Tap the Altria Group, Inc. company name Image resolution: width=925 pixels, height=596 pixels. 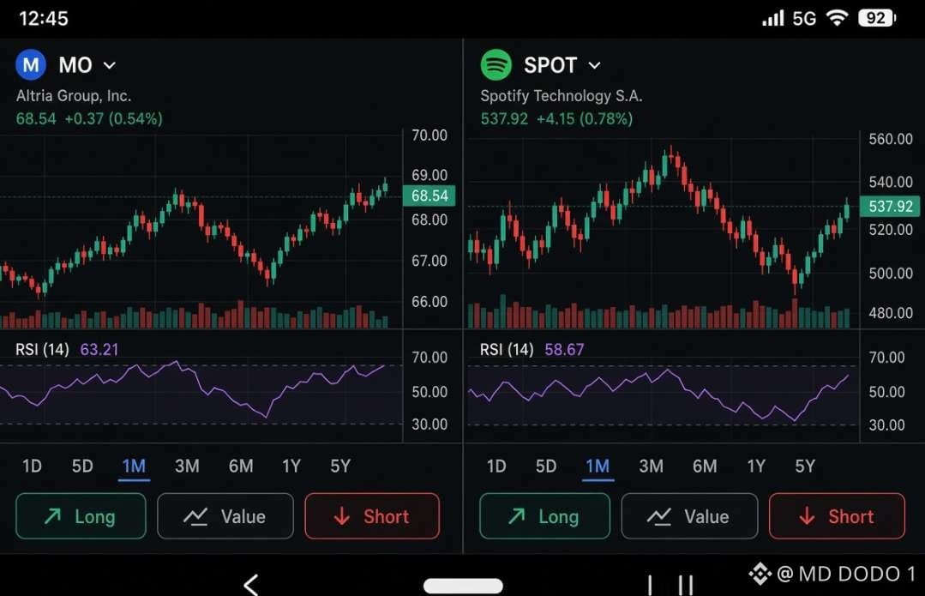point(74,95)
